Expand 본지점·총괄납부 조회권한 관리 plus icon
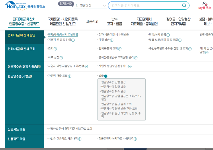 click(x=136, y=58)
